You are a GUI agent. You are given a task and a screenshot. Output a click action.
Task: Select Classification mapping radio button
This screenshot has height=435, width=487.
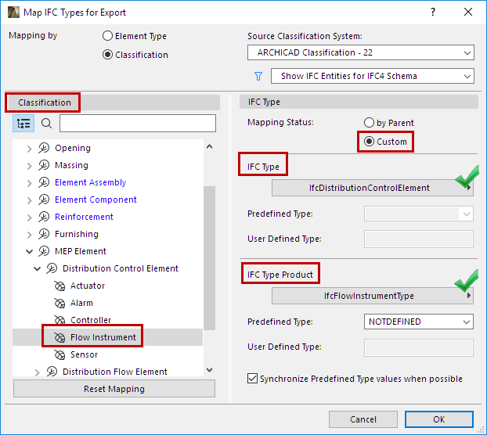(x=107, y=55)
